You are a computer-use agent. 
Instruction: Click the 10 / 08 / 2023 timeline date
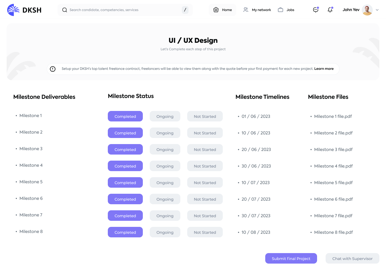(256, 232)
